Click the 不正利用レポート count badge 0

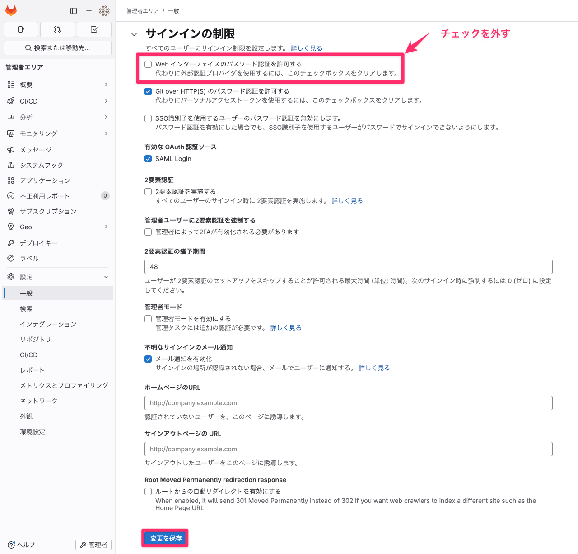coord(105,196)
